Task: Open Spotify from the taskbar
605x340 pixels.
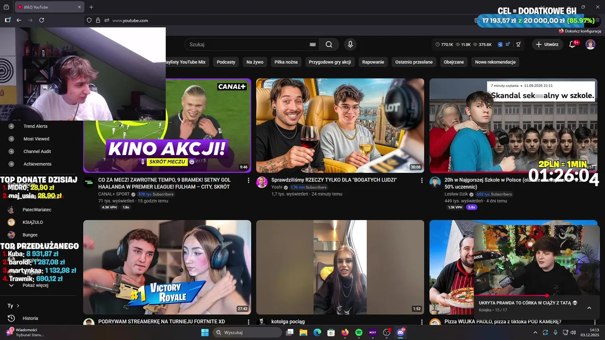Action: (x=359, y=332)
